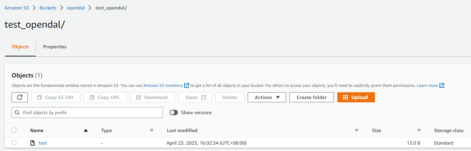Open the test object link
Viewport: 471px width, 151px height.
coord(43,143)
